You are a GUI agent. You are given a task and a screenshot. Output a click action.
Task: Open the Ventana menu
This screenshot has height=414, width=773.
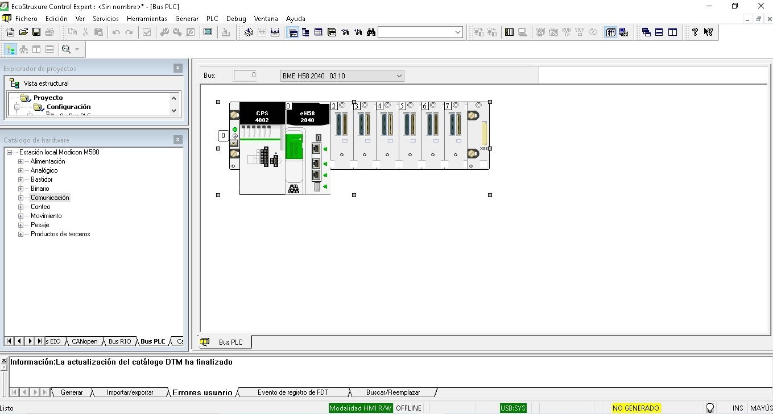click(266, 19)
